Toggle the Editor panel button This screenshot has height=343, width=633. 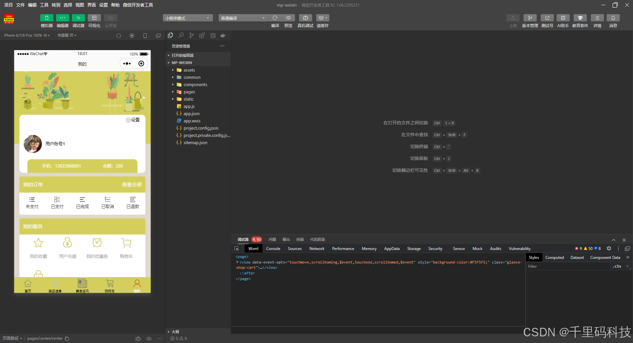[62, 18]
